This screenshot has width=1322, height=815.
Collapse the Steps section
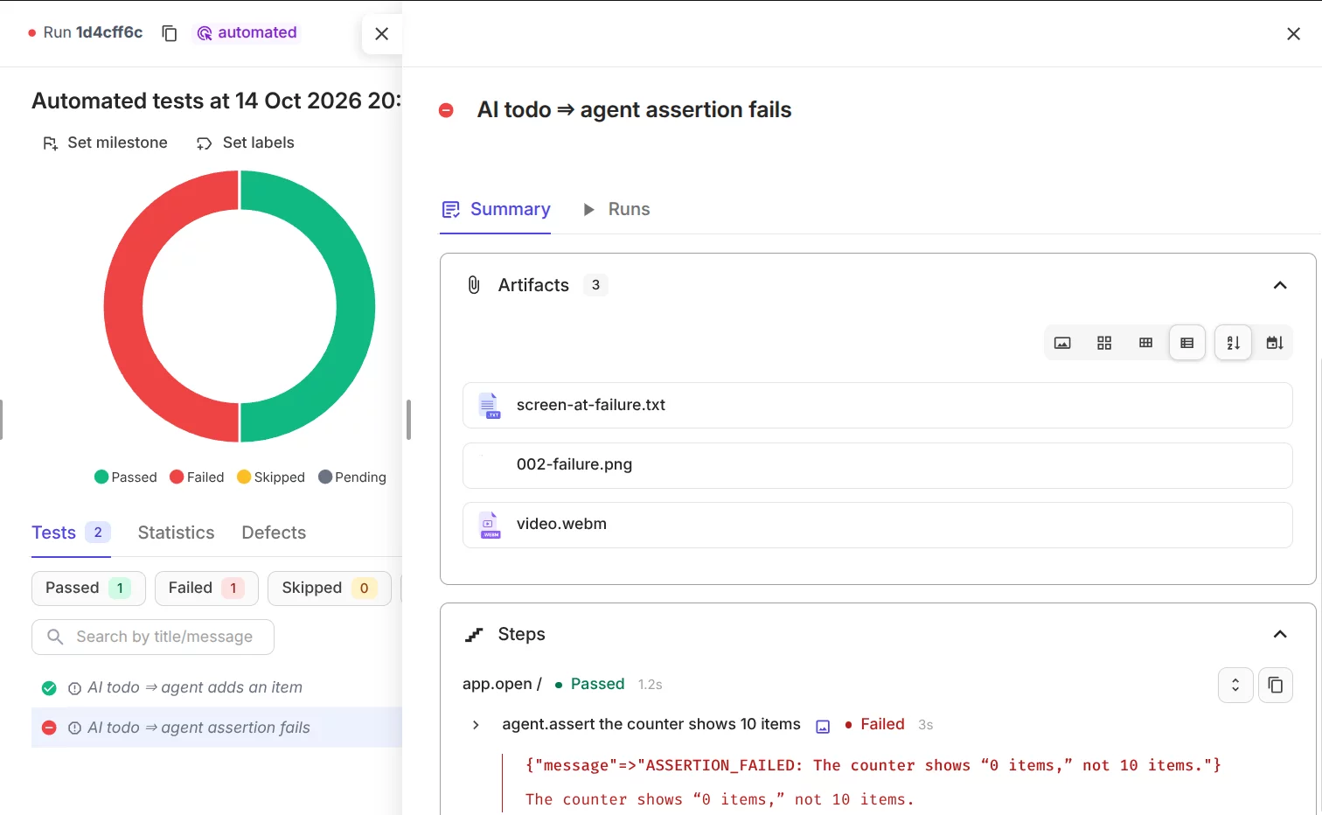[1280, 634]
